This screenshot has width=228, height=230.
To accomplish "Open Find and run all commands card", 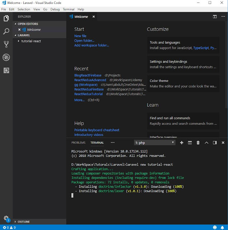I will pos(183,121).
